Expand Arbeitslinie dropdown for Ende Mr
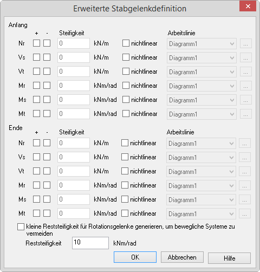 click(201, 185)
